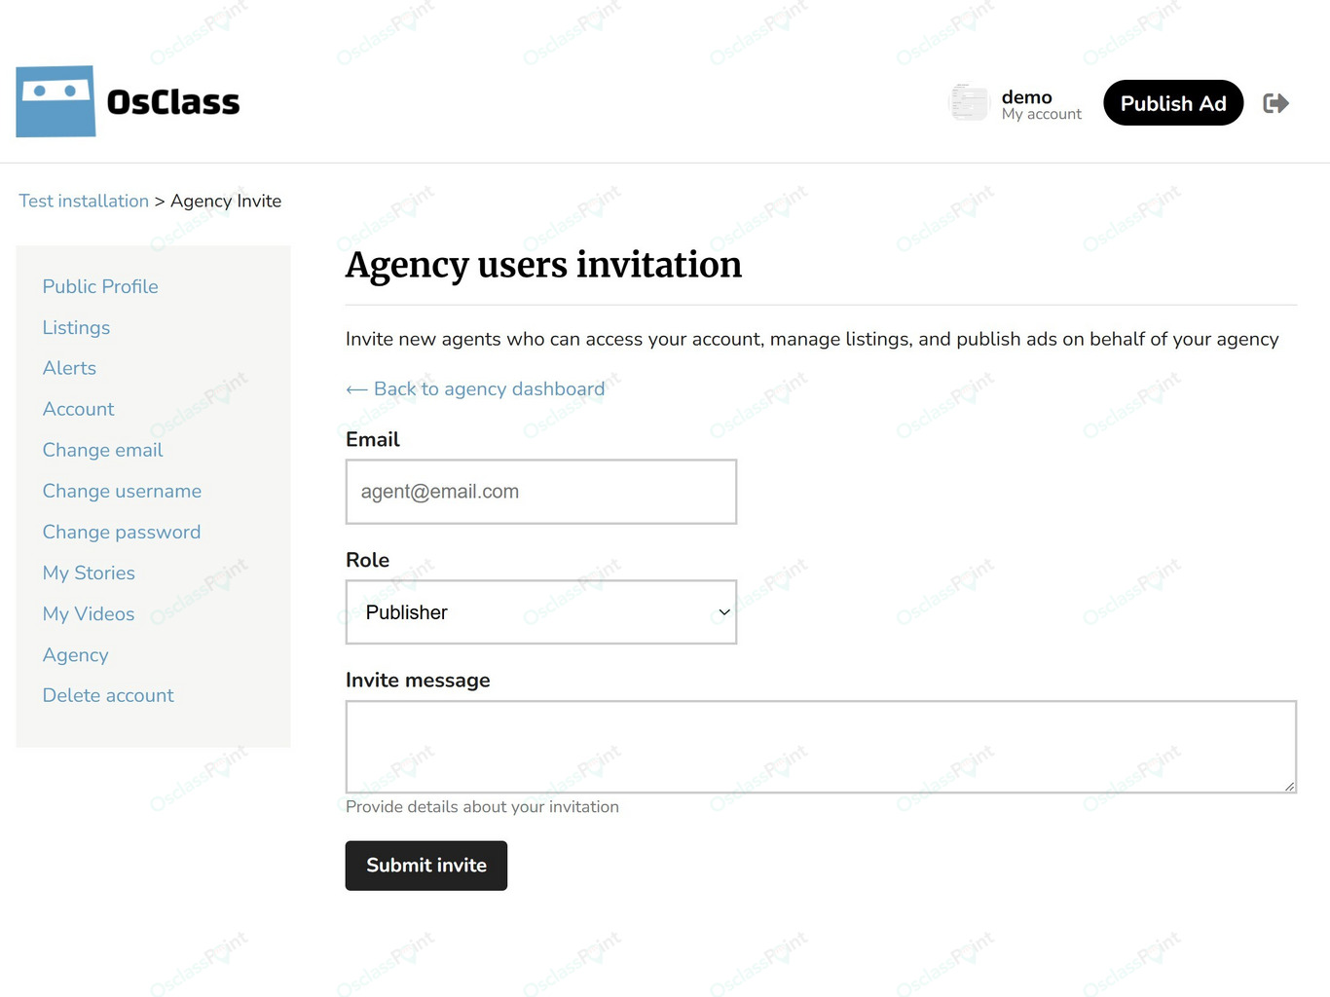Screen dimensions: 1330x997
Task: Submit the invite form
Action: click(x=426, y=866)
